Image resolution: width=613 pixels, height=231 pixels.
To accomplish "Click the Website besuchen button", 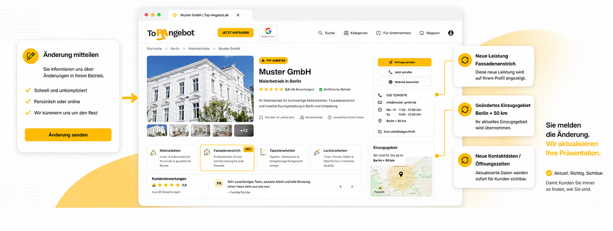I will click(x=404, y=82).
